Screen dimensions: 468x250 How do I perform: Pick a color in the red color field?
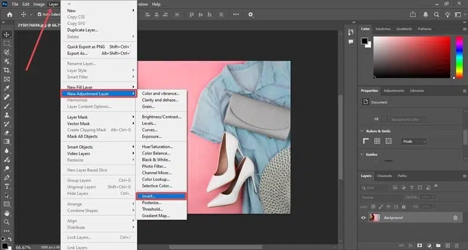click(x=412, y=57)
